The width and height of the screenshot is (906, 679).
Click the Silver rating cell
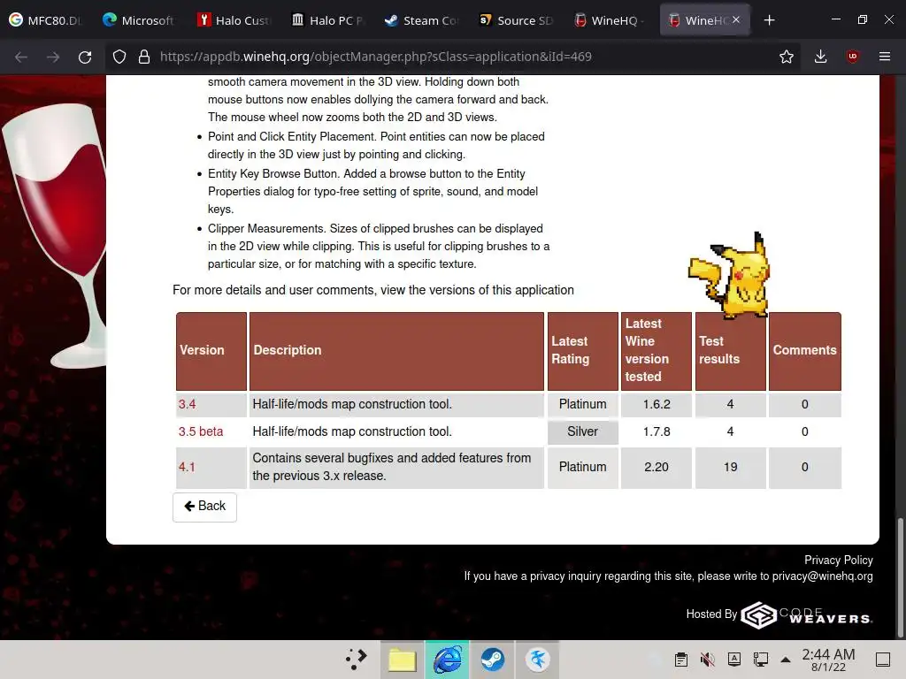[582, 431]
